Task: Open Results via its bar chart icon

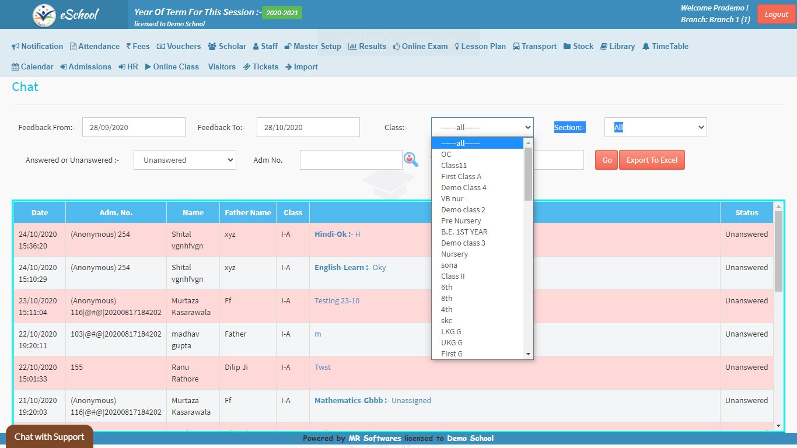Action: tap(352, 47)
